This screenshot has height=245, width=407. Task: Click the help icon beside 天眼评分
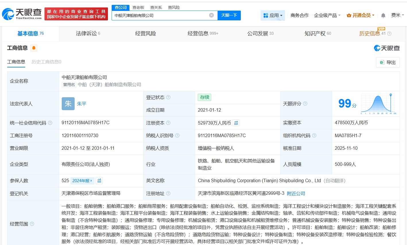305,104
